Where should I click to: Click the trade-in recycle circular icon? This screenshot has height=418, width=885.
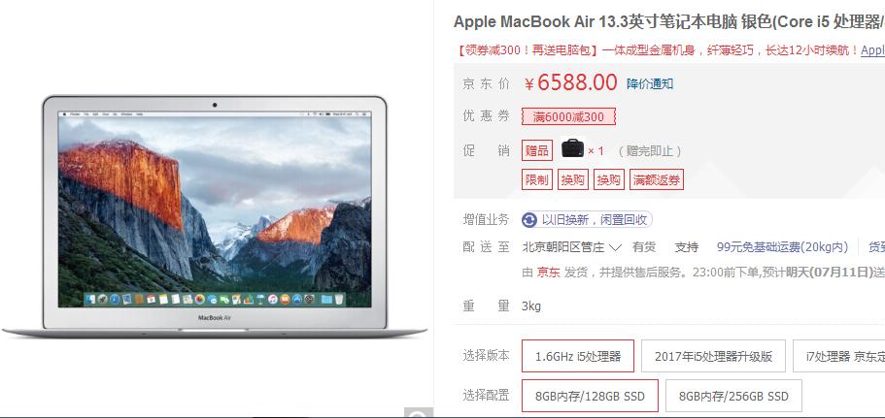pyautogui.click(x=529, y=220)
